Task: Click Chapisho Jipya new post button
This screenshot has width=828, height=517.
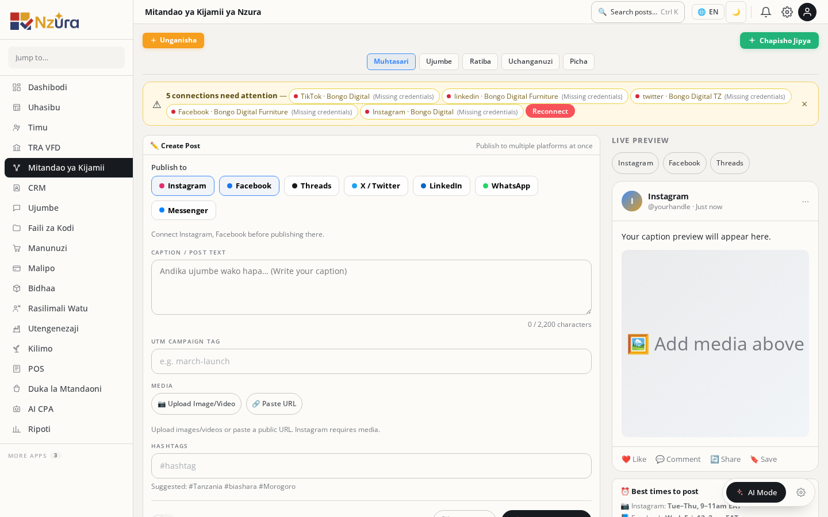Action: (x=779, y=40)
